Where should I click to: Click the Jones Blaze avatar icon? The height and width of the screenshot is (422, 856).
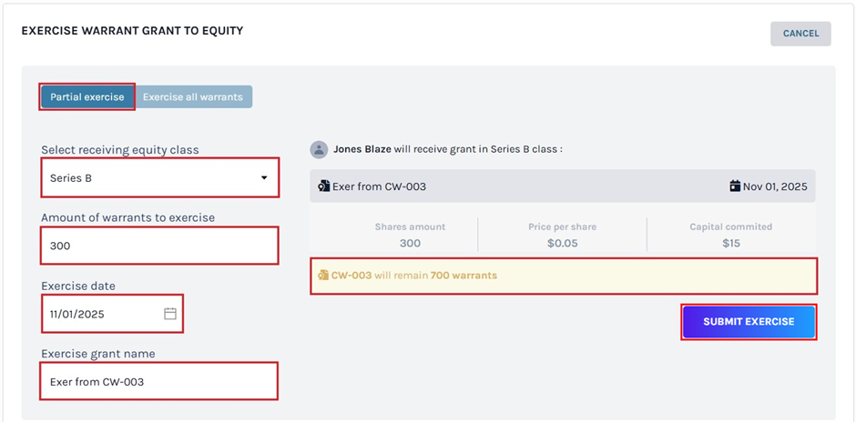pos(319,149)
